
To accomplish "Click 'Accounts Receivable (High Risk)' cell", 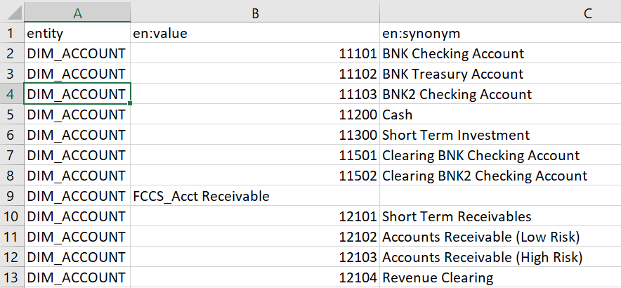I will [499, 257].
